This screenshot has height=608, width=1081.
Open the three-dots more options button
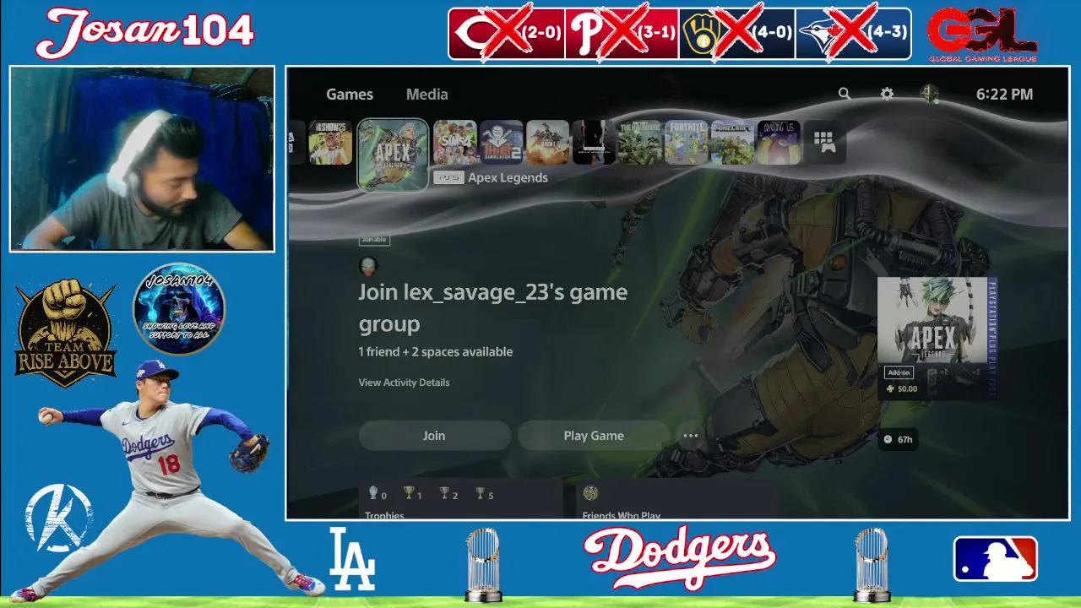(x=690, y=436)
